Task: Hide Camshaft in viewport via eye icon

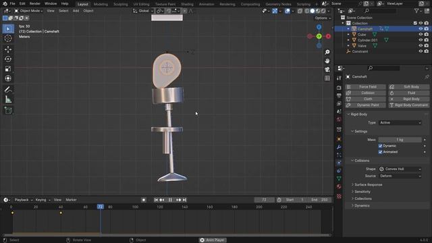Action: [x=421, y=28]
